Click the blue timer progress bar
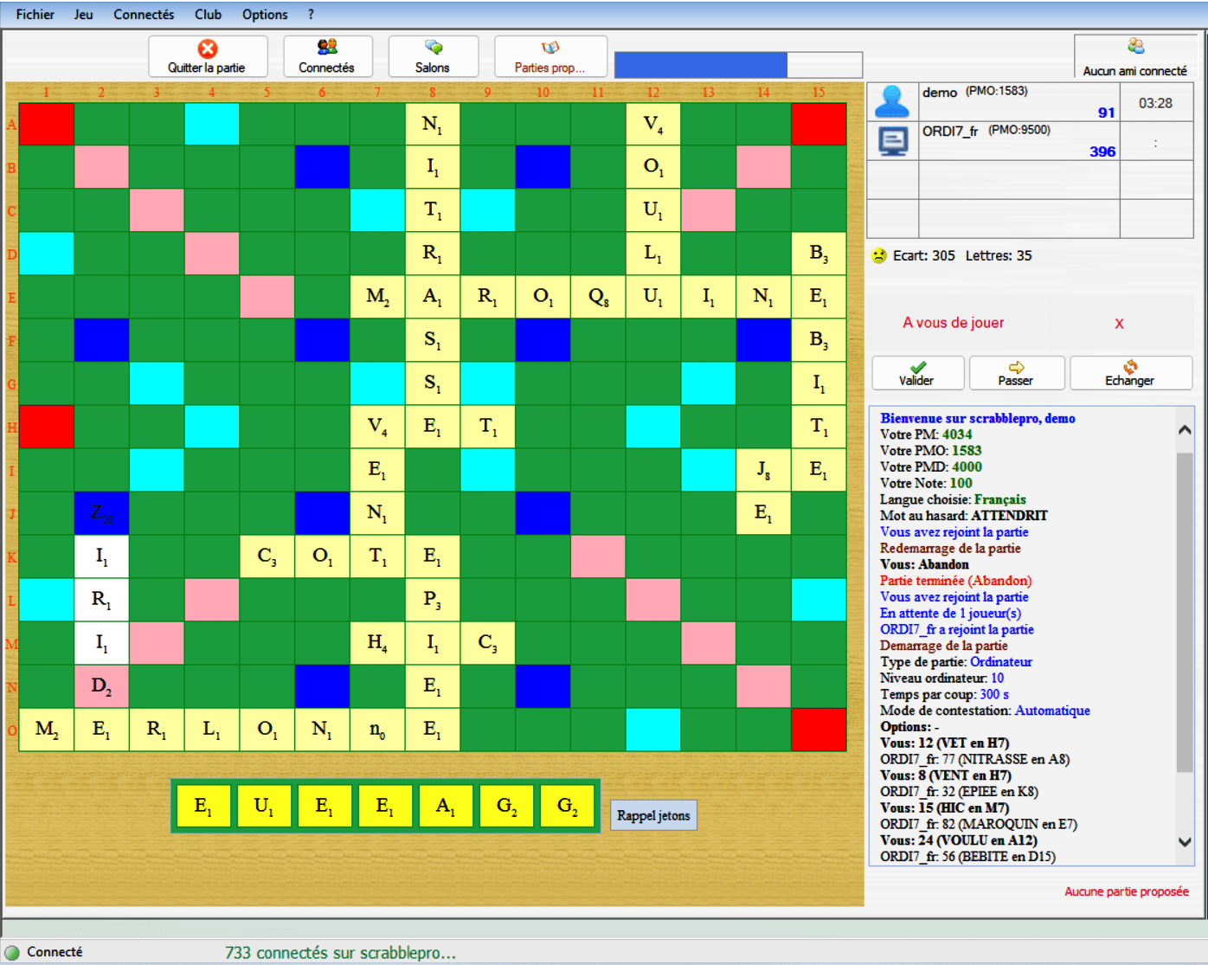This screenshot has width=1208, height=965. tap(701, 64)
